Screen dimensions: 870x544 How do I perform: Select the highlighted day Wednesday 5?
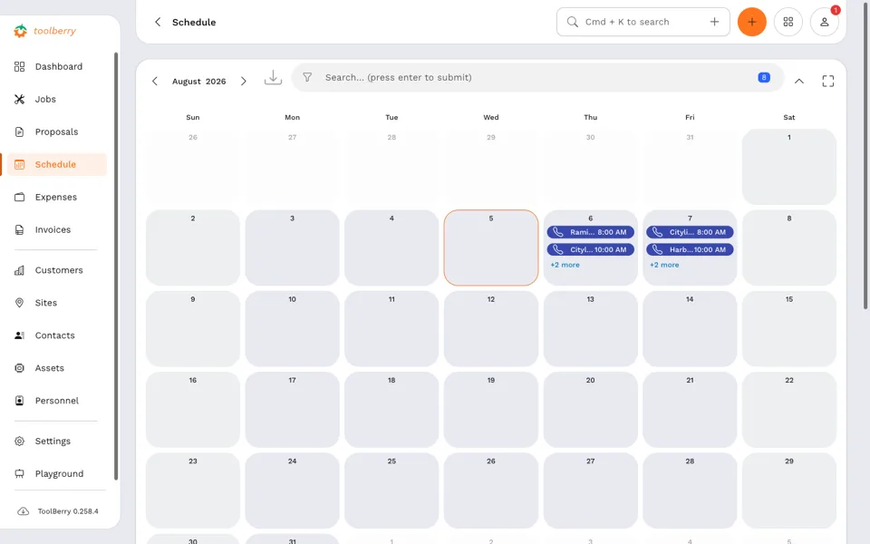coord(491,248)
